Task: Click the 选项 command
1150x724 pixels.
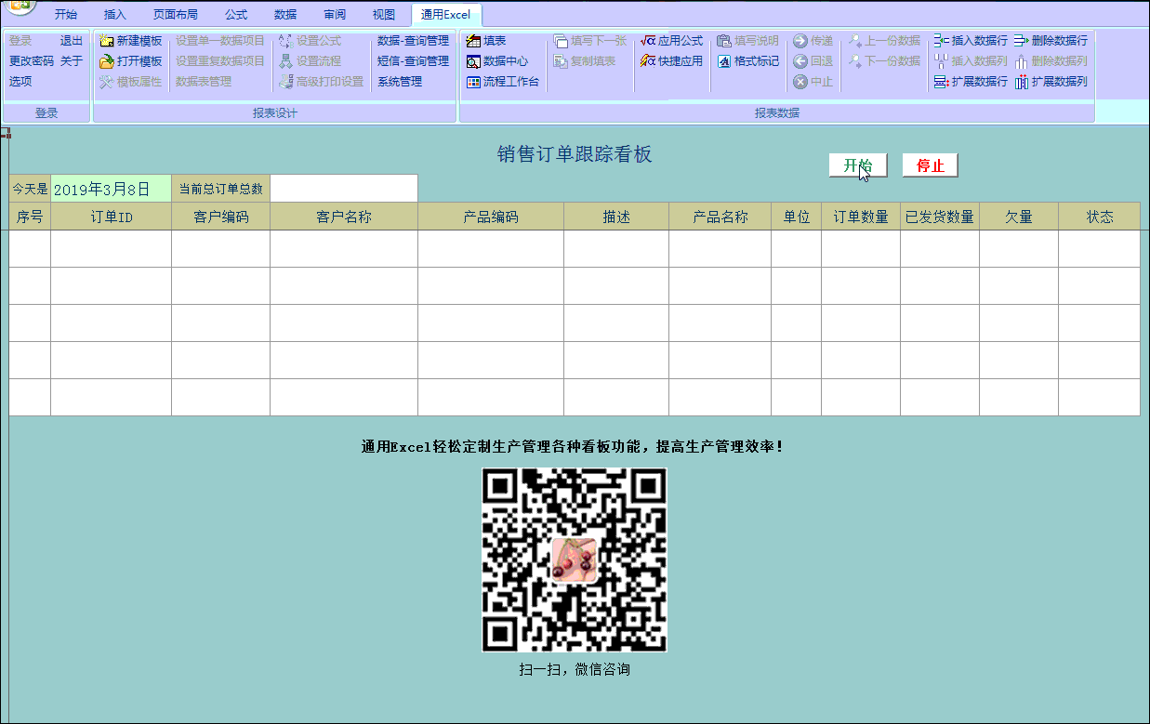Action: [x=20, y=82]
